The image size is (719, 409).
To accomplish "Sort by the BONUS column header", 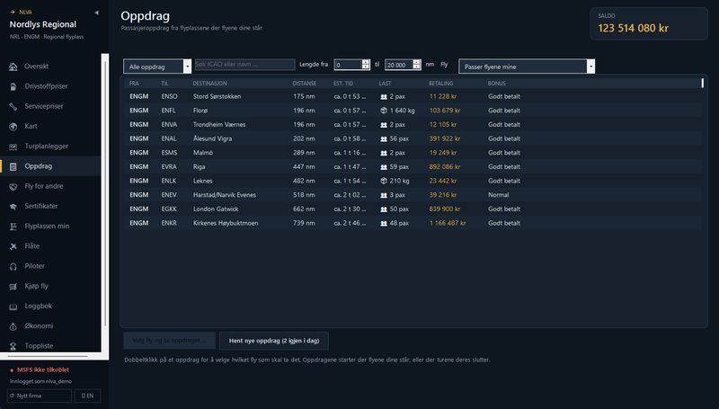I will point(497,84).
